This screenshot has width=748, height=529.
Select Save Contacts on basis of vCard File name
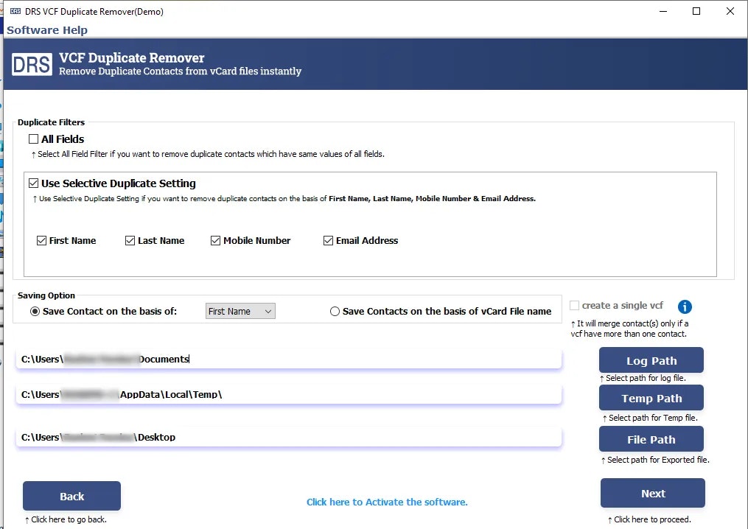[x=335, y=312]
